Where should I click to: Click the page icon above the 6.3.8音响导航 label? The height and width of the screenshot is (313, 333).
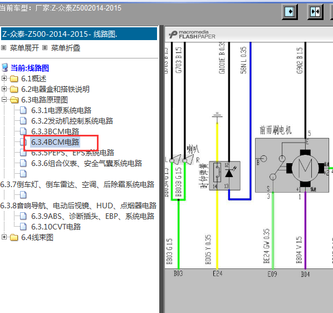click(23, 195)
